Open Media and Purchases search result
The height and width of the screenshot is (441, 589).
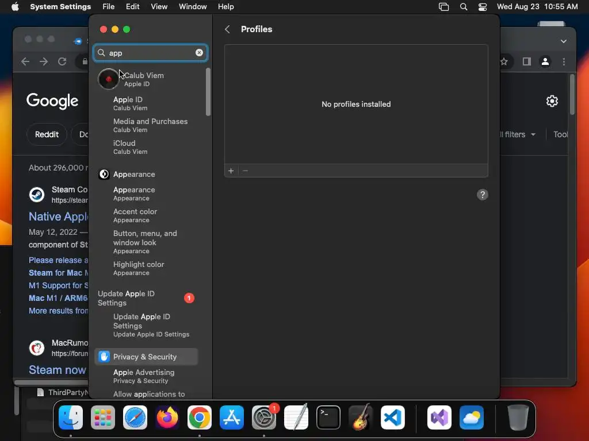coord(150,125)
